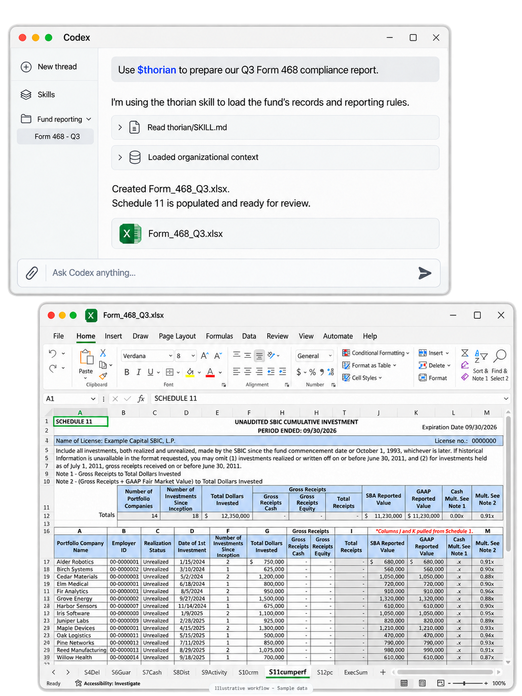This screenshot has width=522, height=696.
Task: Open the font size 8 dropdown
Action: pos(193,356)
